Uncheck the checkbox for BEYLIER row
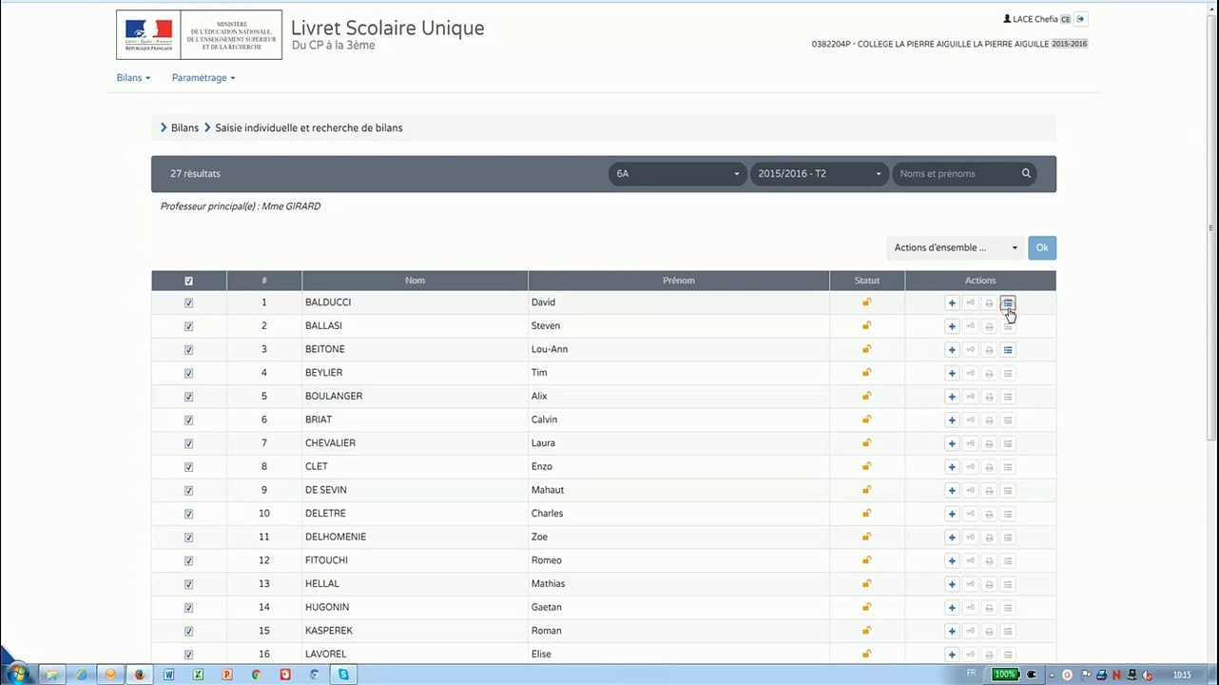 point(188,374)
